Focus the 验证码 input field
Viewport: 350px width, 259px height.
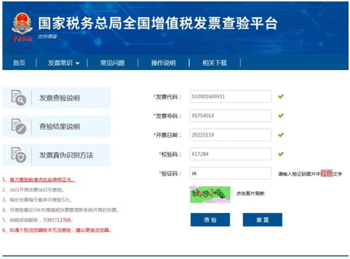click(230, 173)
